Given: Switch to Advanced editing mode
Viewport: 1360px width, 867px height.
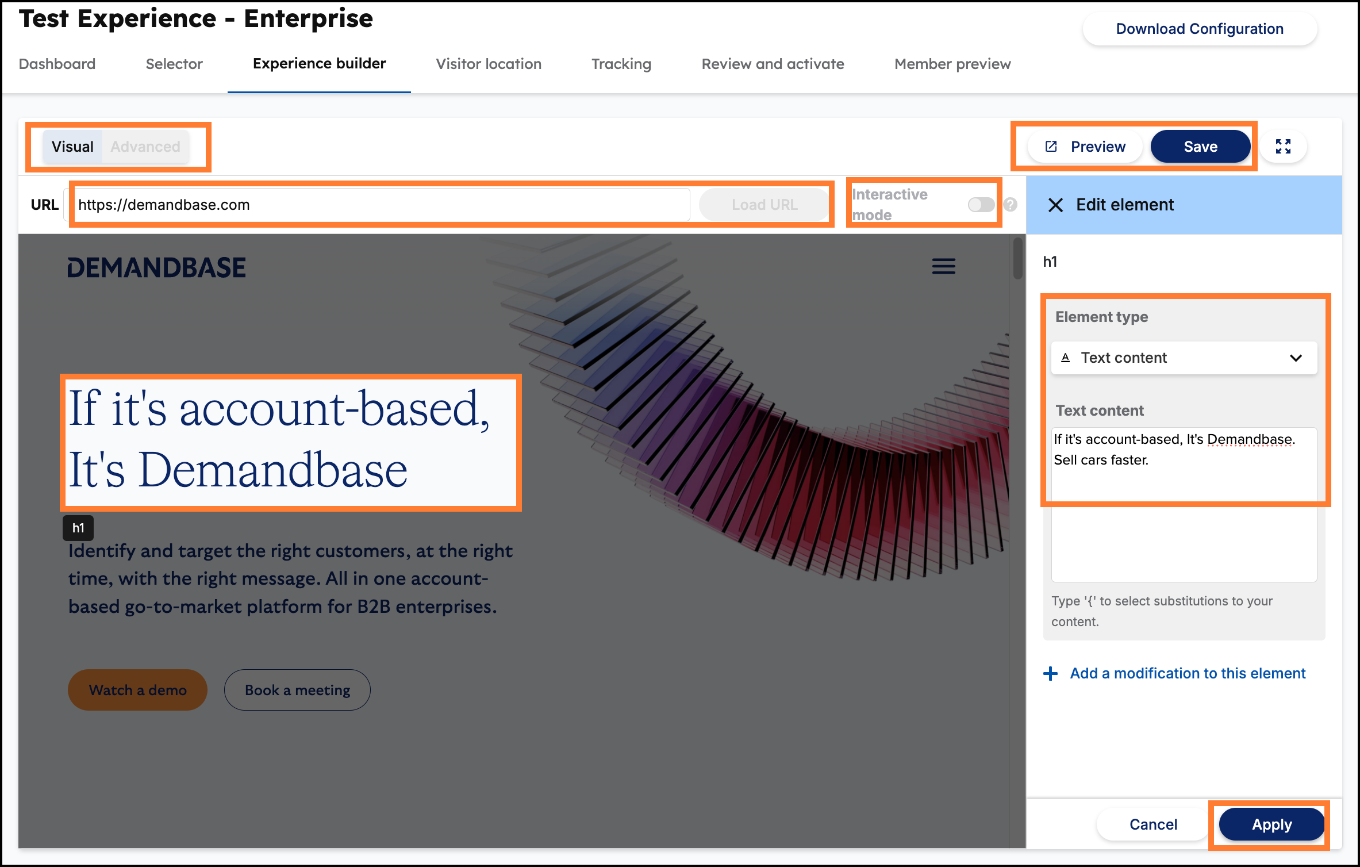Looking at the screenshot, I should pyautogui.click(x=144, y=146).
